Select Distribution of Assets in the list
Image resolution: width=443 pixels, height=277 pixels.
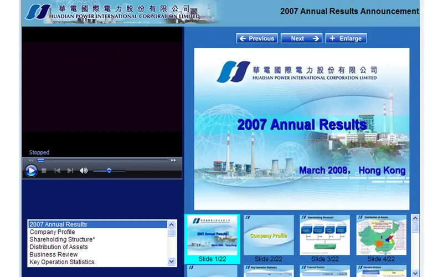[x=98, y=247]
